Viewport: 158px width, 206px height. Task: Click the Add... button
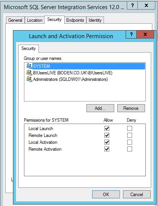(100, 108)
